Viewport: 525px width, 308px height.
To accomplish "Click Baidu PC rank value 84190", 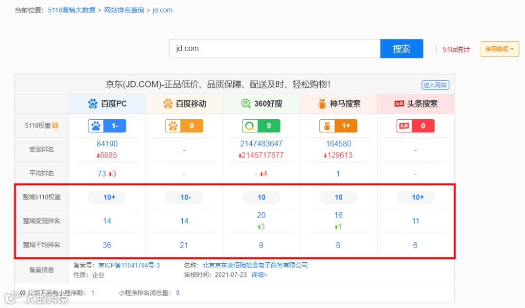I will [107, 144].
